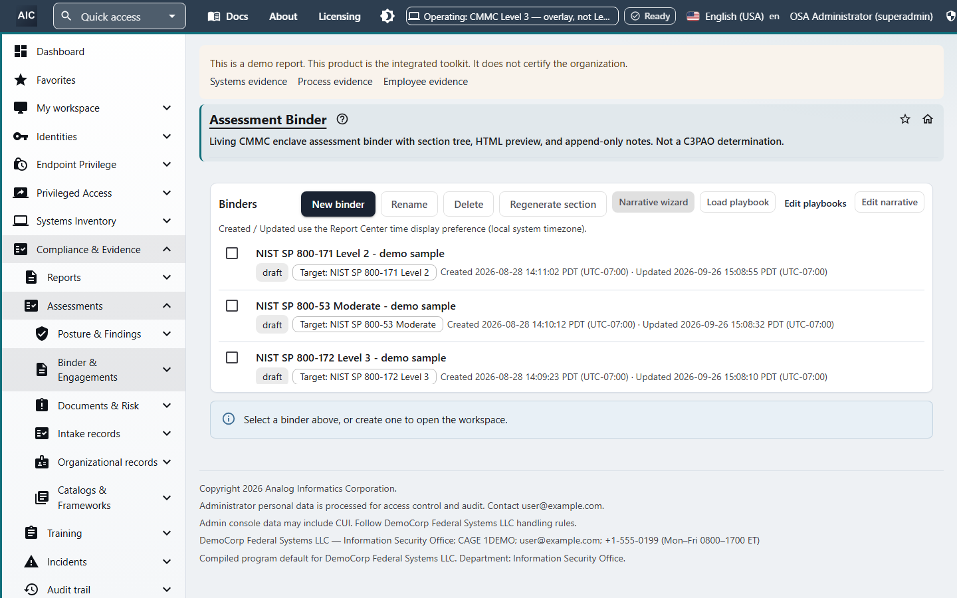Click the Posture & Findings shield icon
The width and height of the screenshot is (957, 598).
(x=42, y=334)
